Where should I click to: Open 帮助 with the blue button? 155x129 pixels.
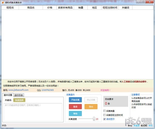tap(75, 114)
